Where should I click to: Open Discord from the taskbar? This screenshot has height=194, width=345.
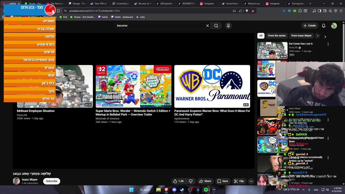174,190
